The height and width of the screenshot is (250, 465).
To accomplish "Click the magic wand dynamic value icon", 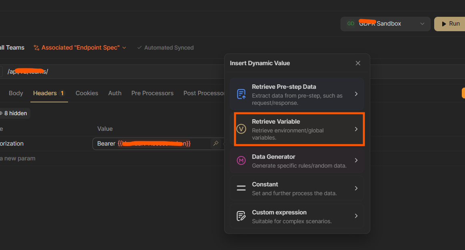I will [216, 143].
